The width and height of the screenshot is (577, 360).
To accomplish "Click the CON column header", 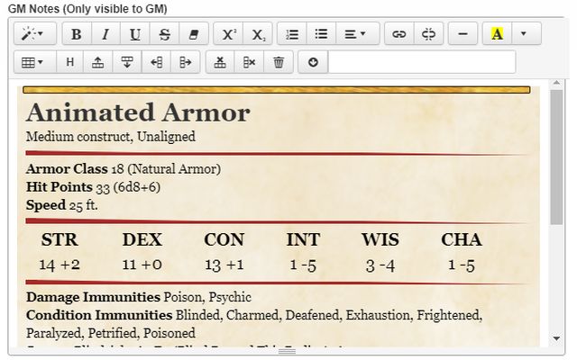I will tap(224, 239).
